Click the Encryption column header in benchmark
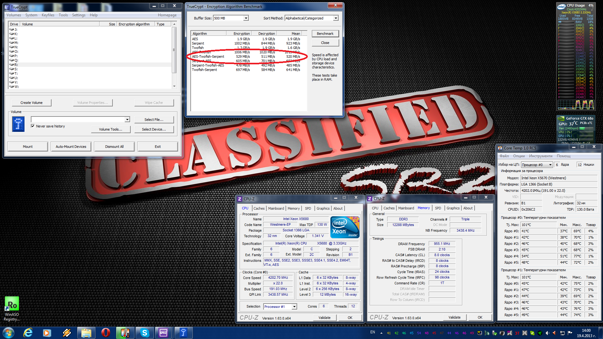The width and height of the screenshot is (603, 339). tap(239, 34)
